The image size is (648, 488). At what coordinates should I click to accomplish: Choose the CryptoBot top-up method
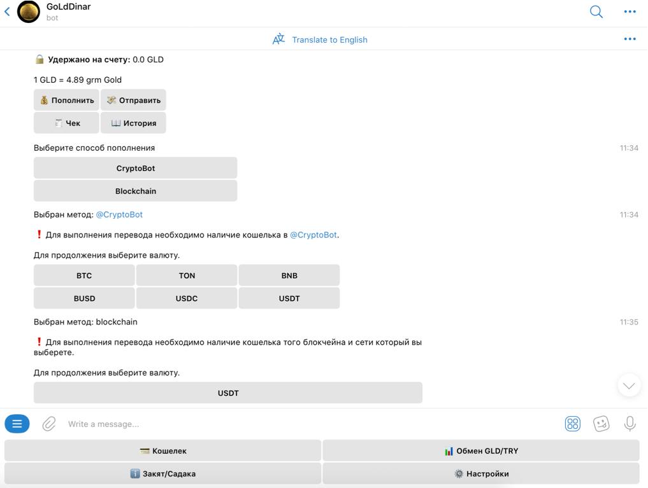(136, 168)
